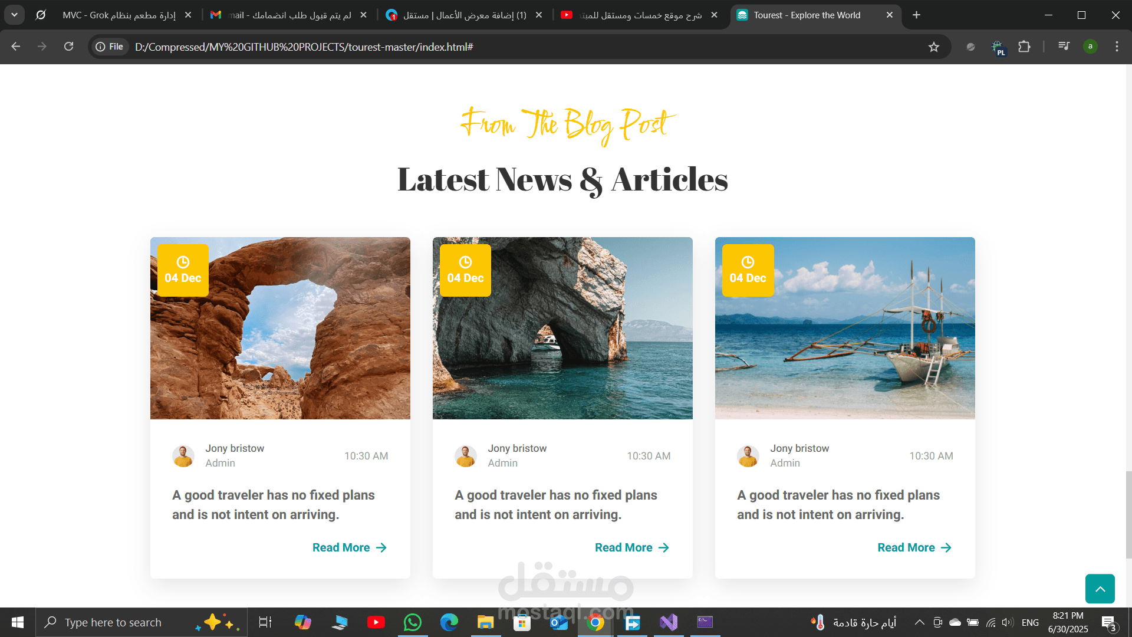Image resolution: width=1132 pixels, height=637 pixels.
Task: Click Read More on the third blog card
Action: tap(914, 547)
